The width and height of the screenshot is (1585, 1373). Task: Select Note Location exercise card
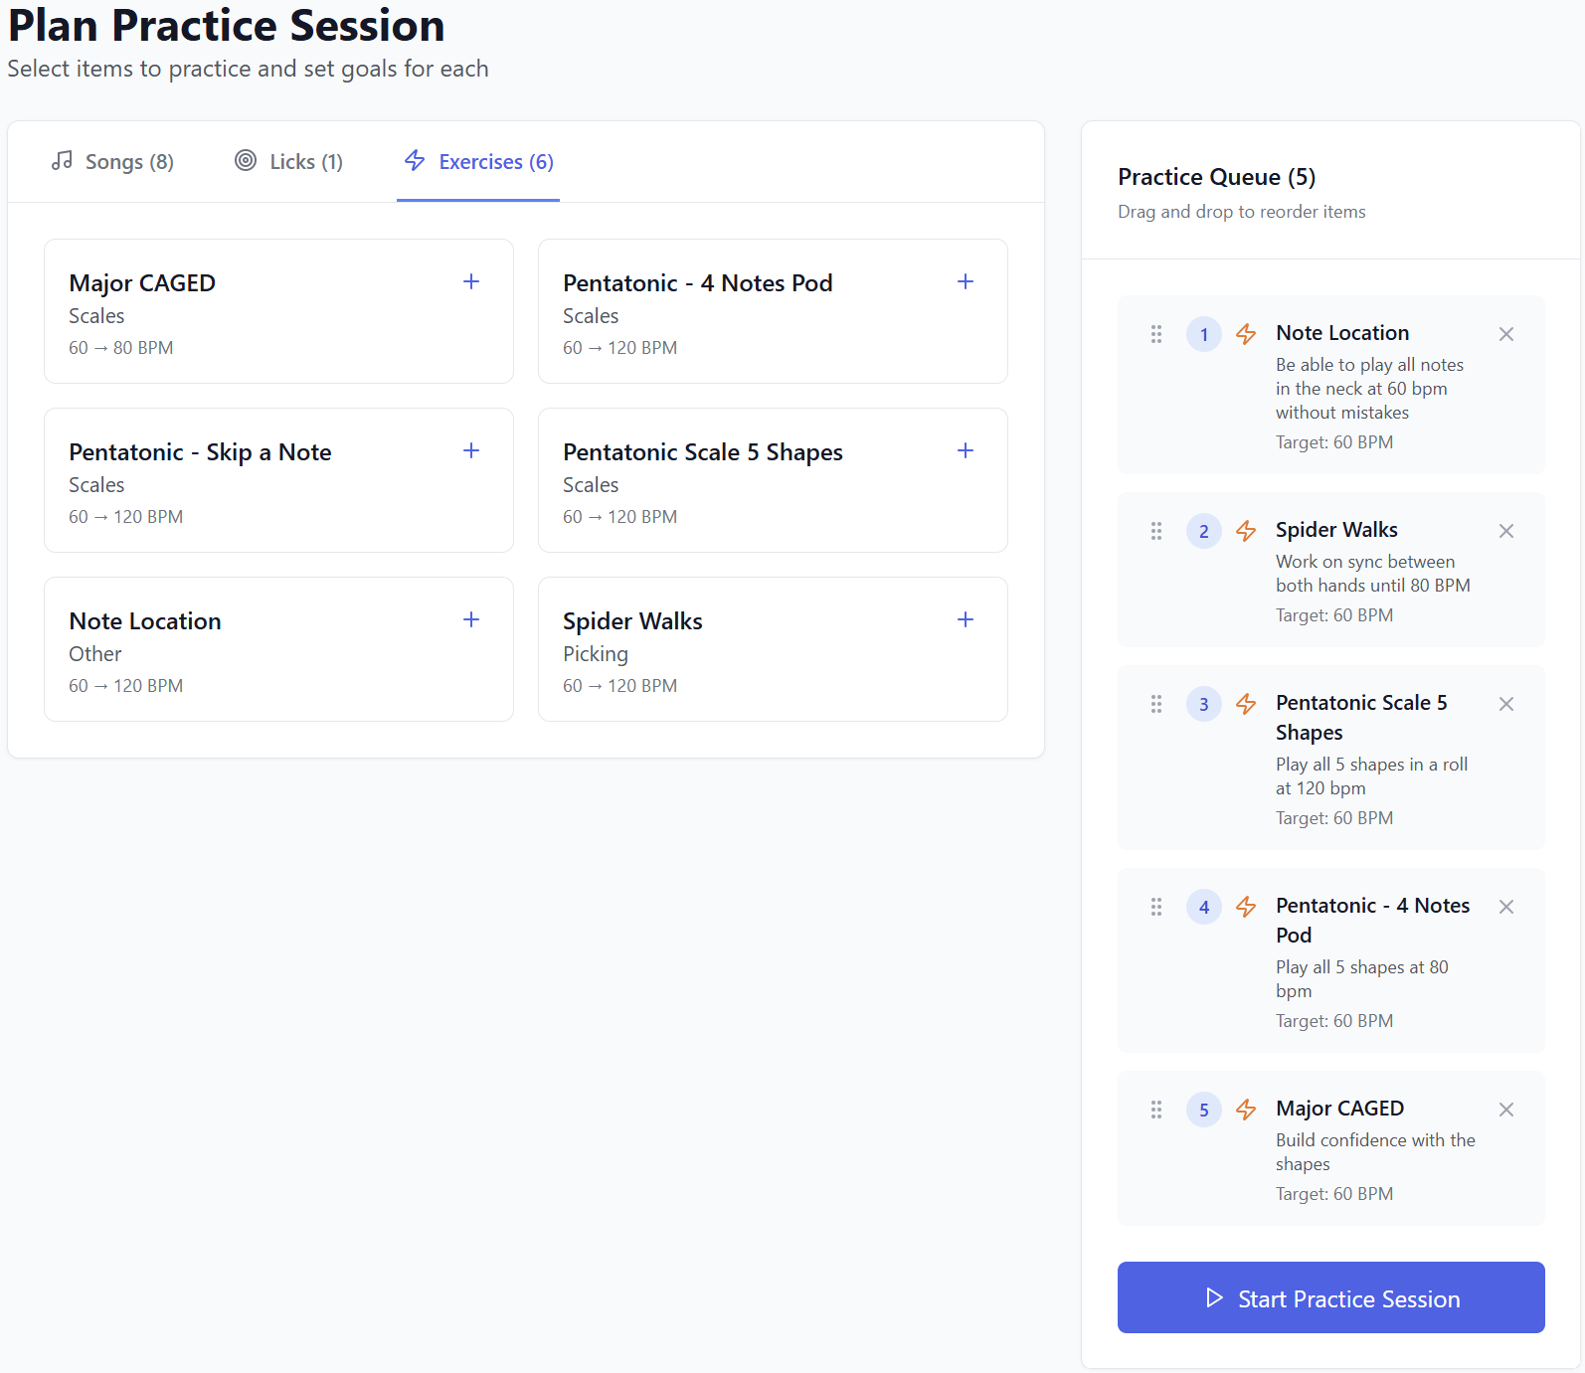tap(278, 649)
